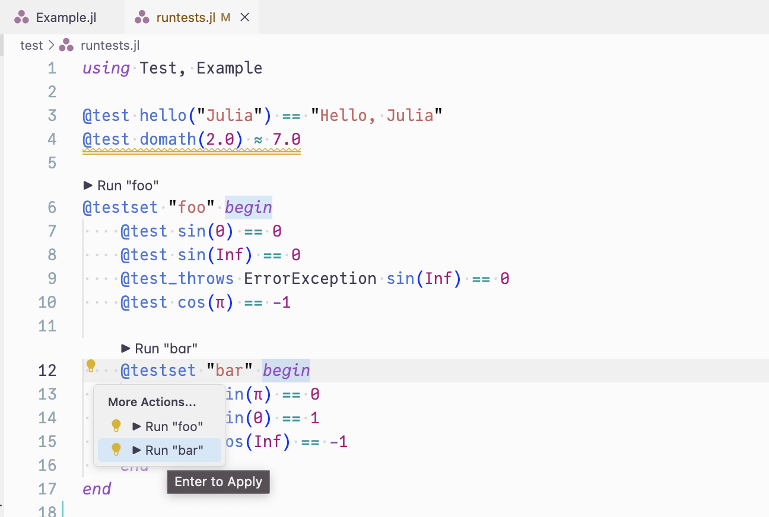
Task: Click the 'Enter to Apply' hint label
Action: (218, 481)
